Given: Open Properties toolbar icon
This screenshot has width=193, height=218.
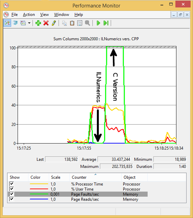Looking at the screenshot, I should click(x=80, y=23).
